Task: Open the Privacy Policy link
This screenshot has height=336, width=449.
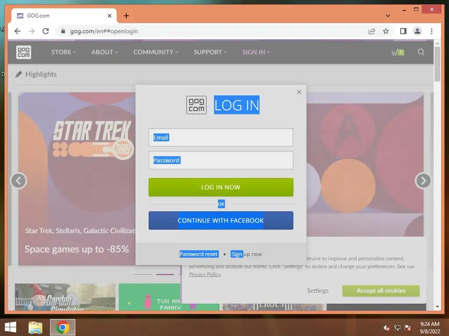Action: pos(205,274)
